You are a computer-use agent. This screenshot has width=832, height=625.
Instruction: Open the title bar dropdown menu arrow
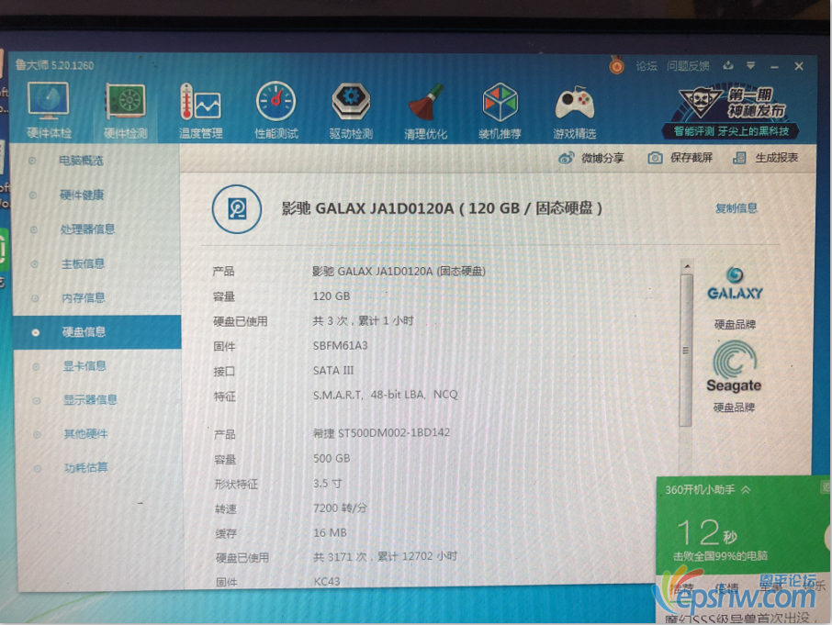pos(751,66)
